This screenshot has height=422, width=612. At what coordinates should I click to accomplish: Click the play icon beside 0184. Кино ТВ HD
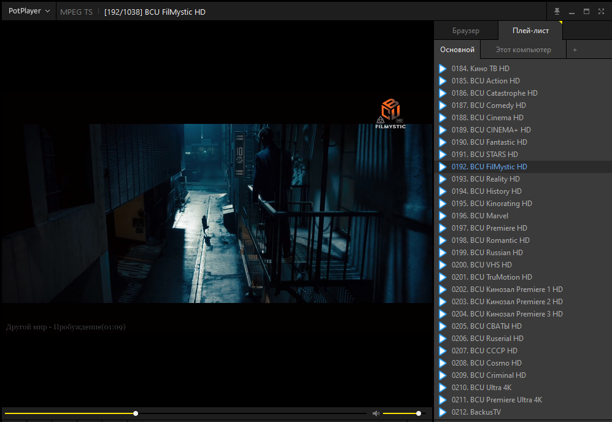tap(443, 69)
